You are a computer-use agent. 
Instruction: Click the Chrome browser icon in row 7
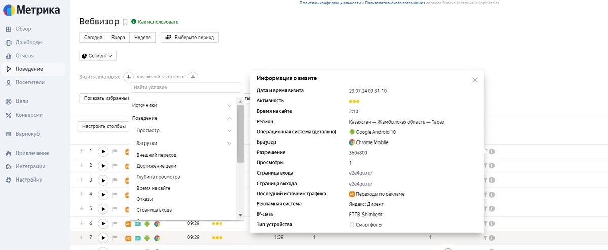click(x=157, y=238)
